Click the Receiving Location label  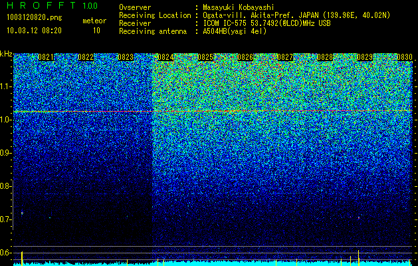coord(155,15)
